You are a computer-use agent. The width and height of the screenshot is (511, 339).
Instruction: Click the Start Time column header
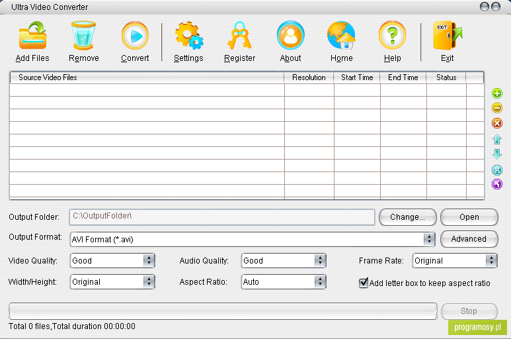coord(357,77)
